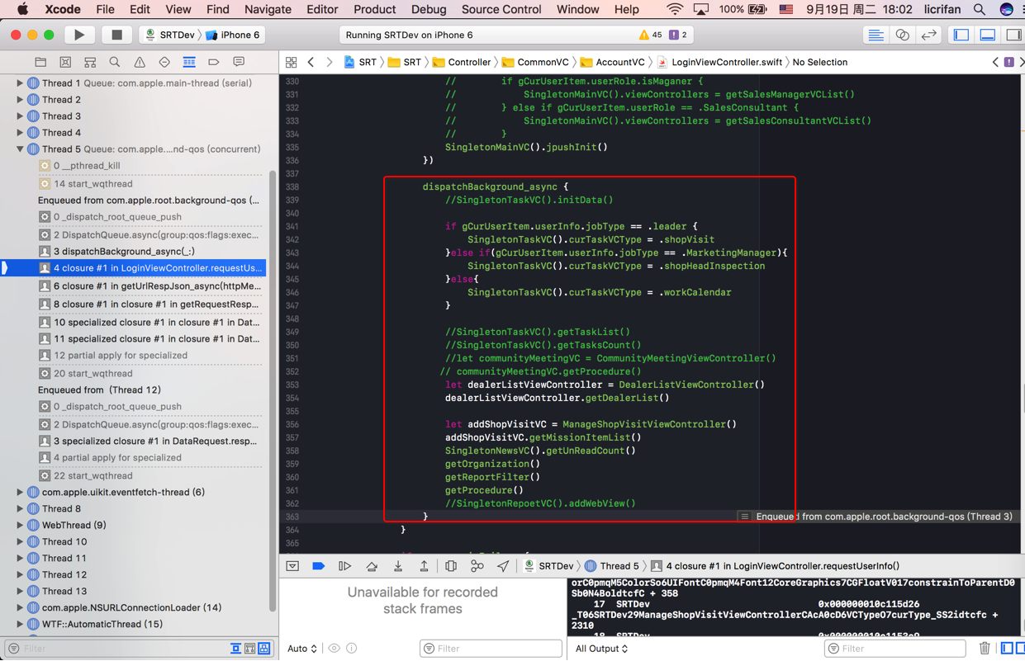Image resolution: width=1025 pixels, height=661 pixels.
Task: Open the All Output dropdown in the console
Action: 601,649
